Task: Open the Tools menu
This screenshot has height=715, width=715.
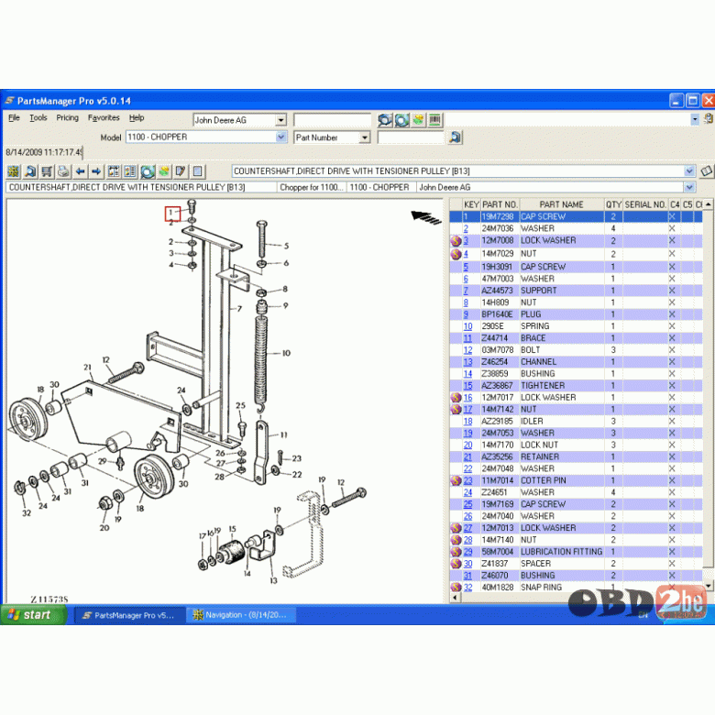Action: (x=38, y=117)
